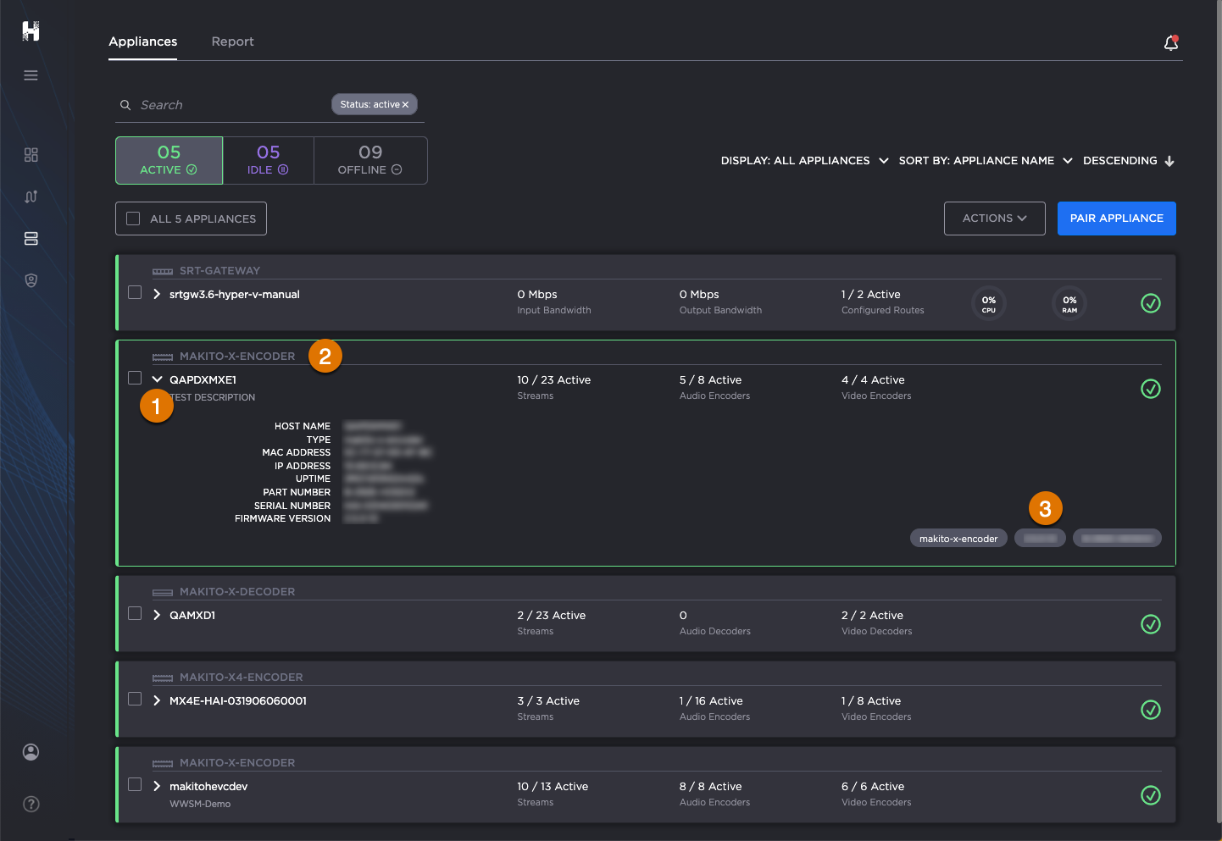Collapse the QAPDXMXE1 appliance details

point(157,379)
